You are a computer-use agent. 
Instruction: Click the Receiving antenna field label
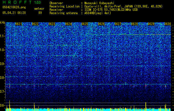(64, 13)
